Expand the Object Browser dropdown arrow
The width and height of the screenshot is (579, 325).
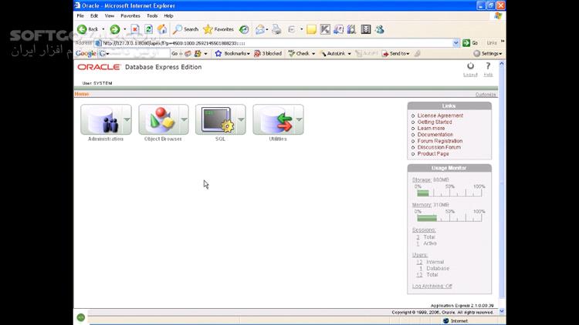pyautogui.click(x=184, y=119)
